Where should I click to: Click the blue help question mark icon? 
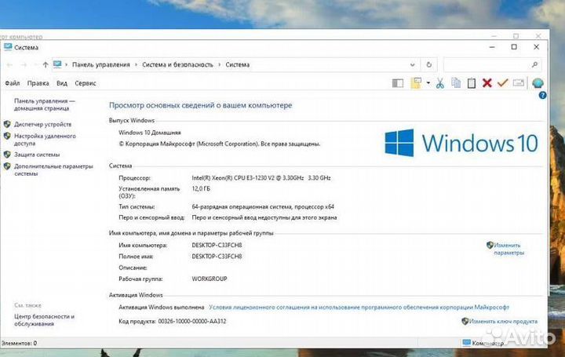542,95
